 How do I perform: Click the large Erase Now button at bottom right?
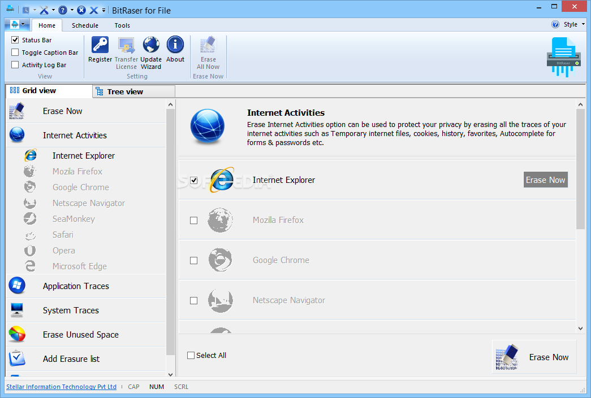coord(534,357)
